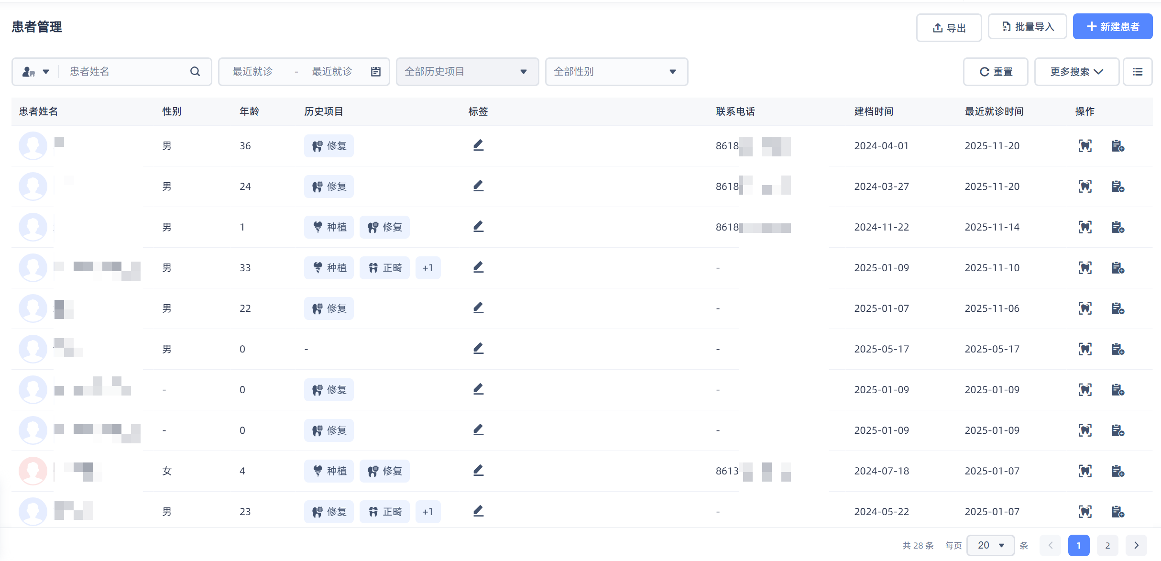This screenshot has height=561, width=1161.
Task: Change the page size 20 selector
Action: tap(990, 545)
